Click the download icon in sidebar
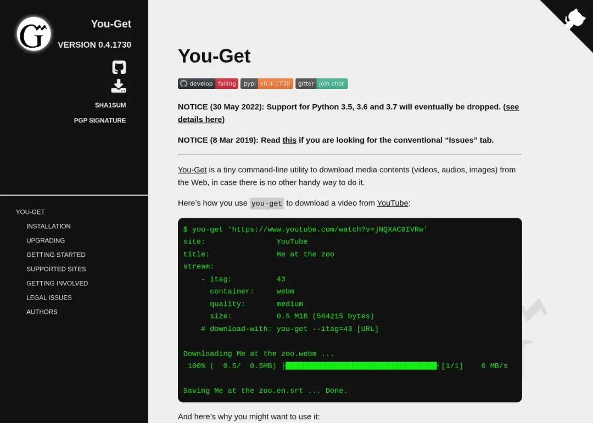This screenshot has height=423, width=593. (x=119, y=86)
